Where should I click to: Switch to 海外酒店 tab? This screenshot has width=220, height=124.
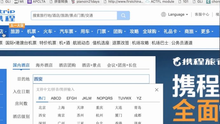pos(44,65)
